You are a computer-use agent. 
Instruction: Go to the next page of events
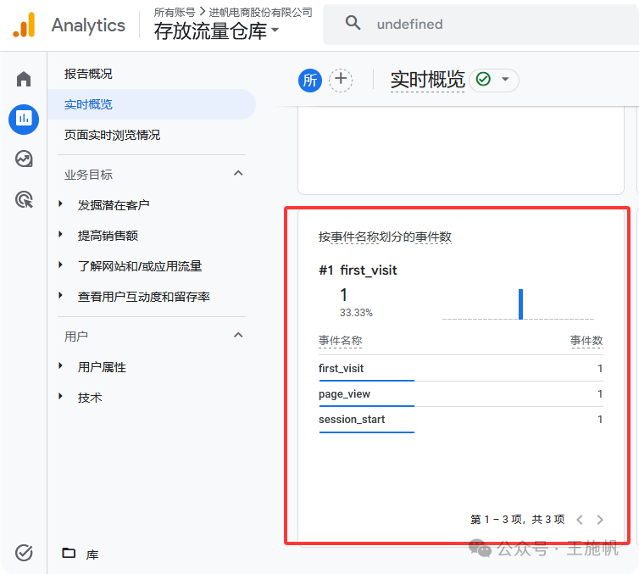coord(600,520)
